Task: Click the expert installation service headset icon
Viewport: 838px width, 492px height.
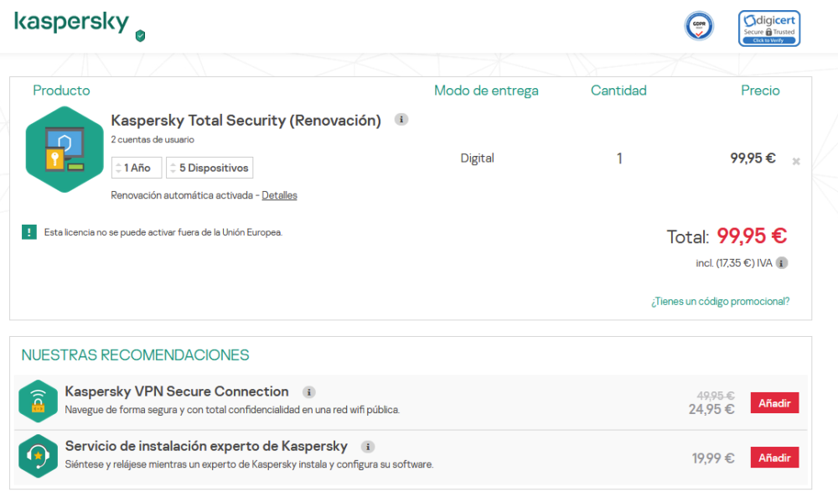Action: pyautogui.click(x=38, y=456)
